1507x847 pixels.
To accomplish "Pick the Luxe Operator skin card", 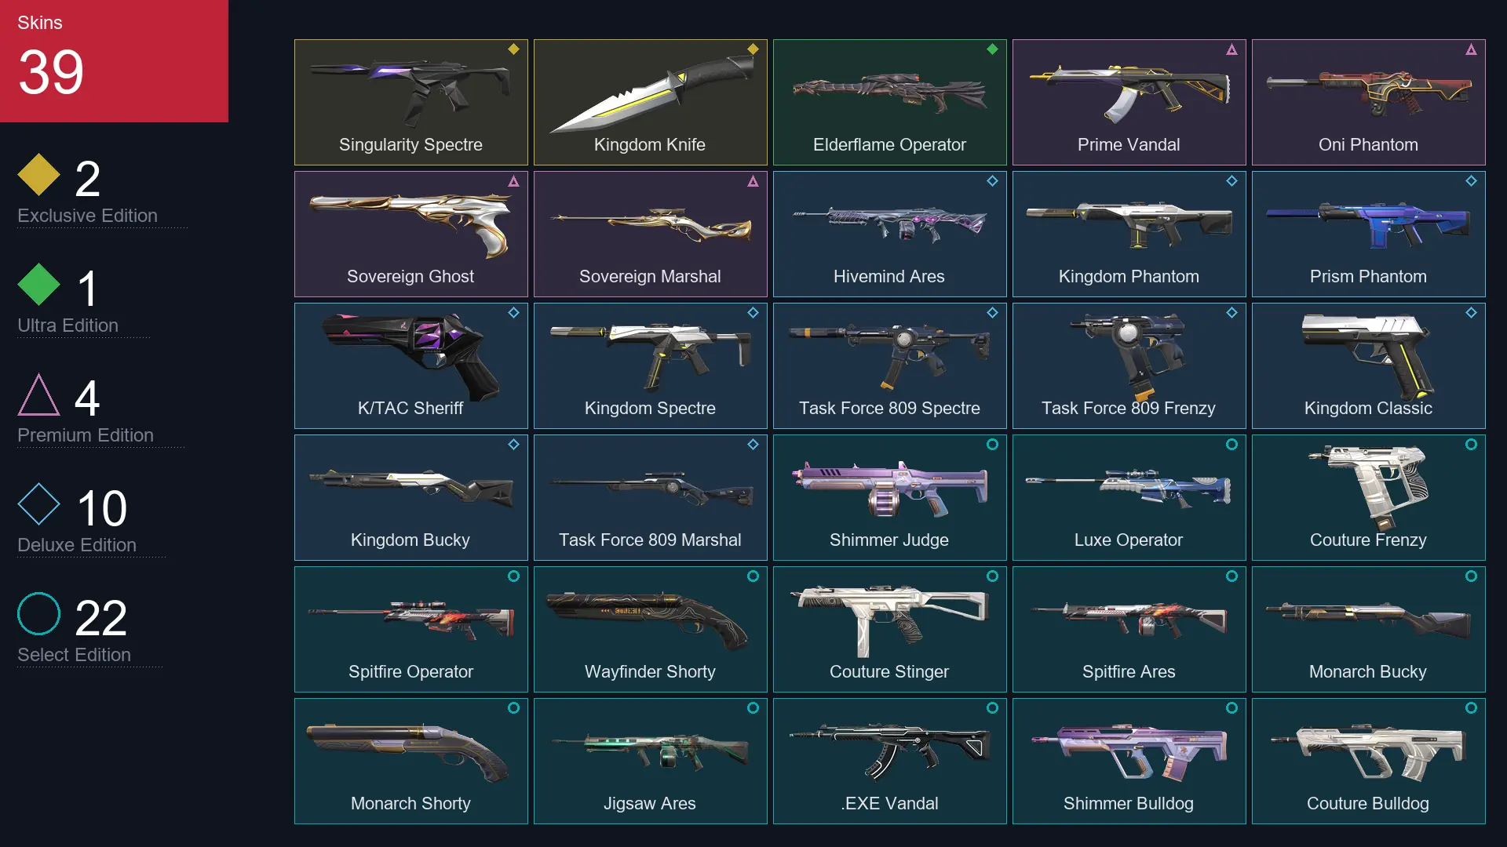I will pos(1129,497).
